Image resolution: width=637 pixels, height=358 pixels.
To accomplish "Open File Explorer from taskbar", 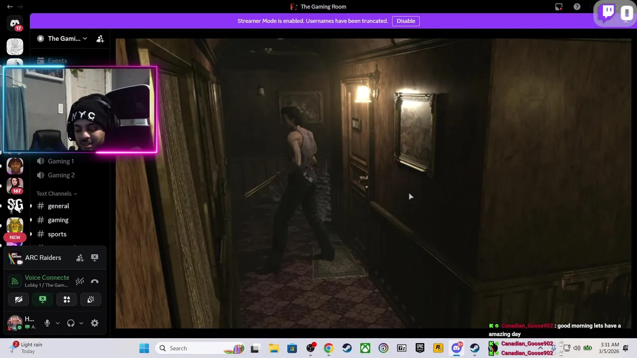I will [x=273, y=348].
